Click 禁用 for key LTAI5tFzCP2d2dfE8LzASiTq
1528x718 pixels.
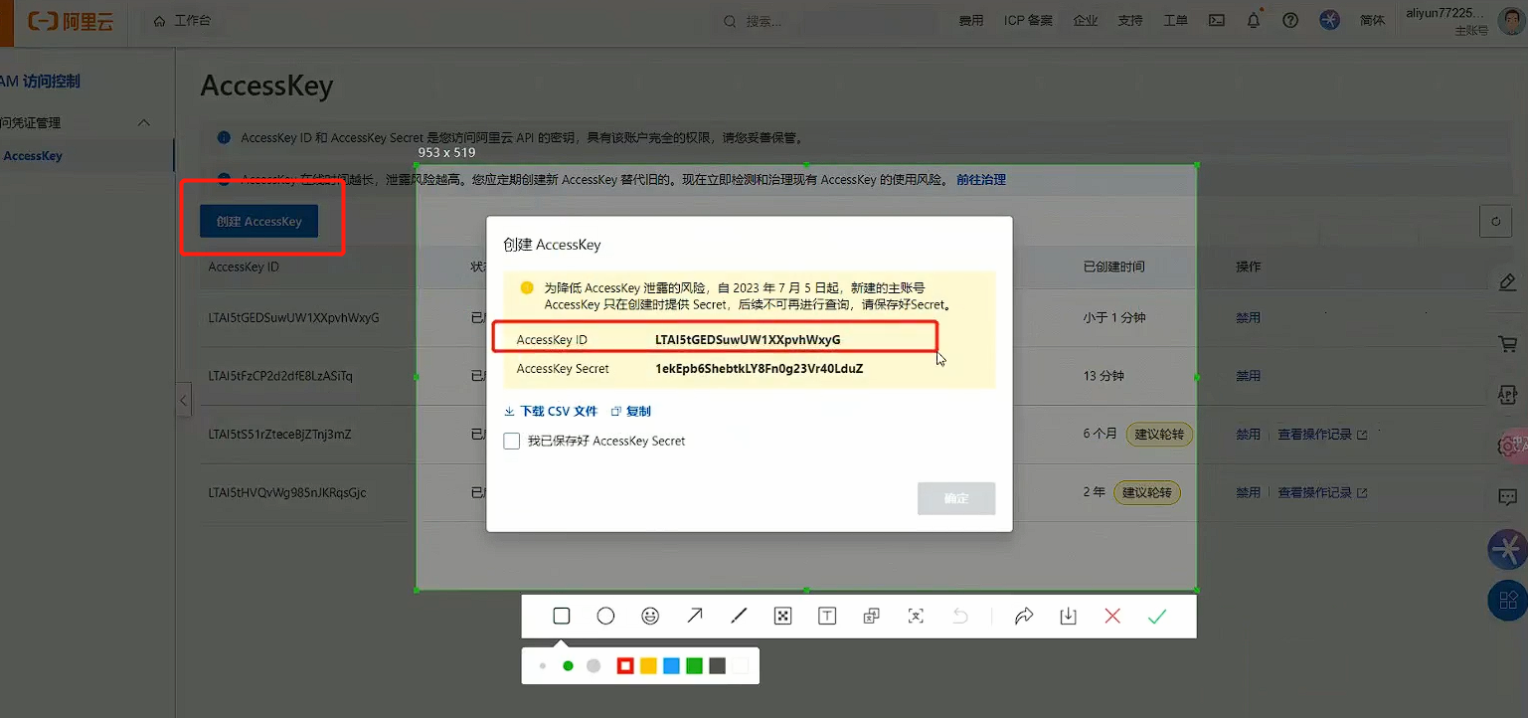(x=1248, y=376)
